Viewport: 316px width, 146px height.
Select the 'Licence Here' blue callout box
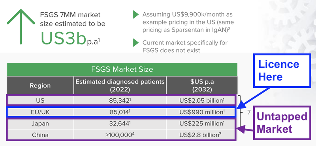282,71
